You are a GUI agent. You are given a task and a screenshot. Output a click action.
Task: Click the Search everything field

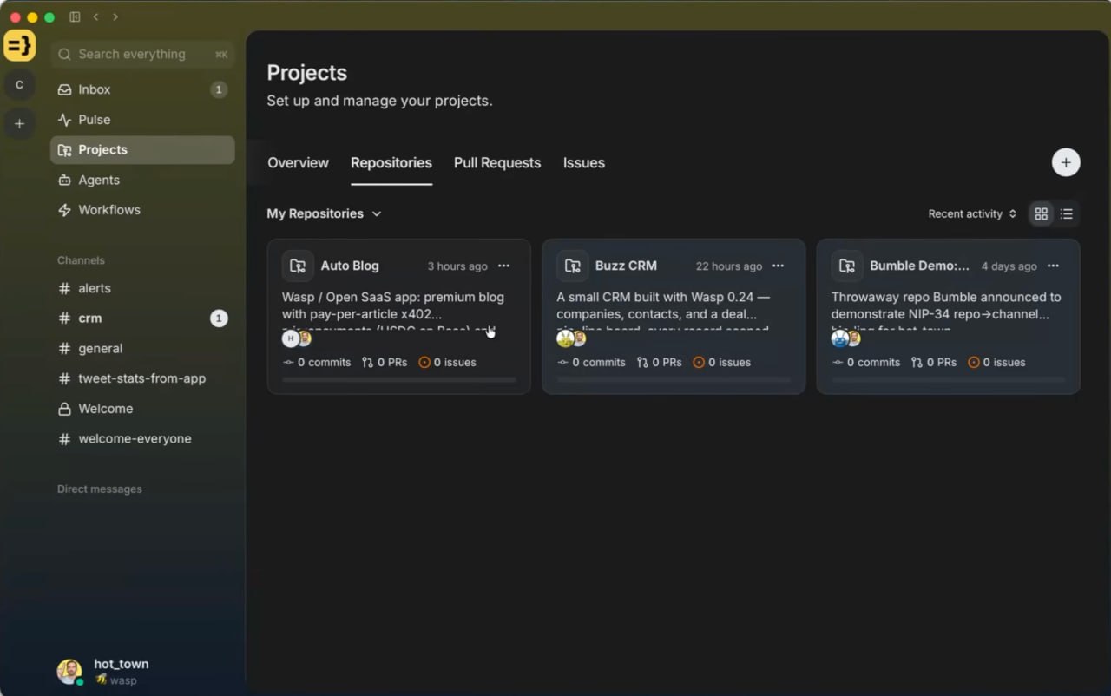[142, 54]
